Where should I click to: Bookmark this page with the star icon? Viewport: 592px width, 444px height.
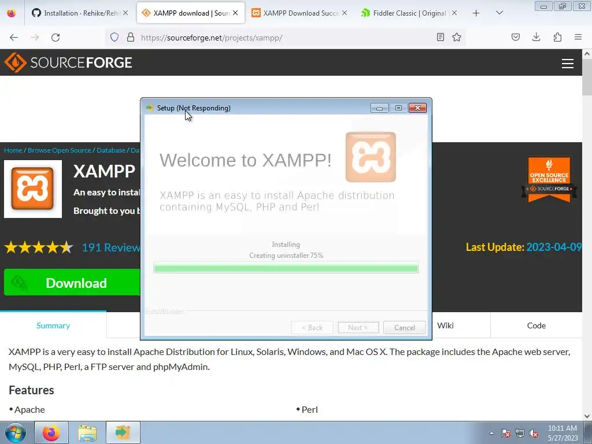[457, 37]
